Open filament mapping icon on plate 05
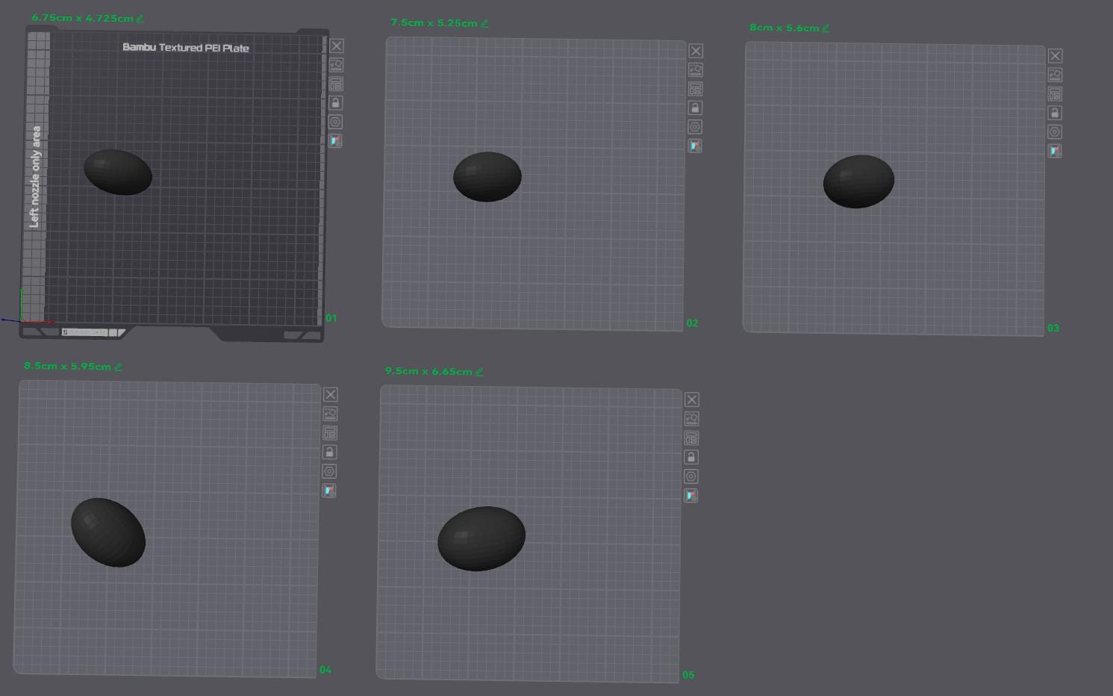The width and height of the screenshot is (1113, 696). click(691, 495)
